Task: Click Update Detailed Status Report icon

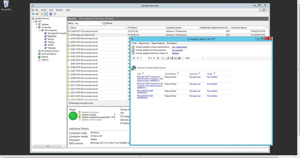Action: tap(134, 68)
